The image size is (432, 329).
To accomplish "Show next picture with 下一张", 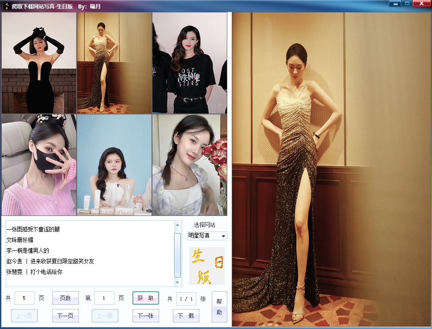I will 146,316.
